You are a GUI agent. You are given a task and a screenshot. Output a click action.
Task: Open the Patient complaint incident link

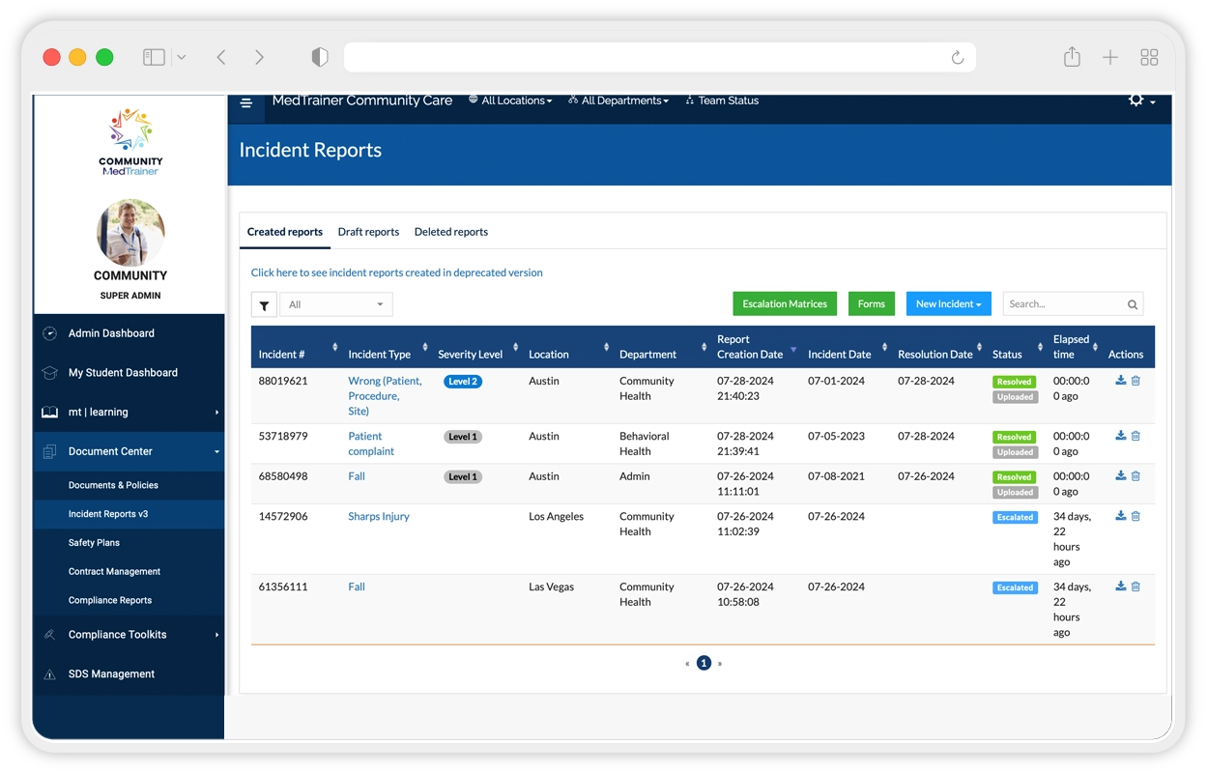(x=371, y=444)
